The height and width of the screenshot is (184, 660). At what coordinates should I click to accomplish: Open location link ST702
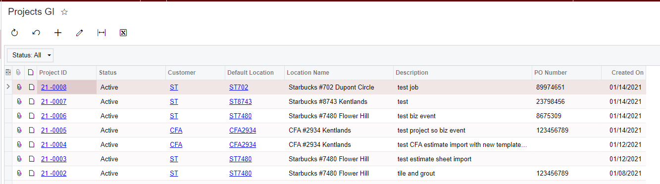pyautogui.click(x=239, y=88)
